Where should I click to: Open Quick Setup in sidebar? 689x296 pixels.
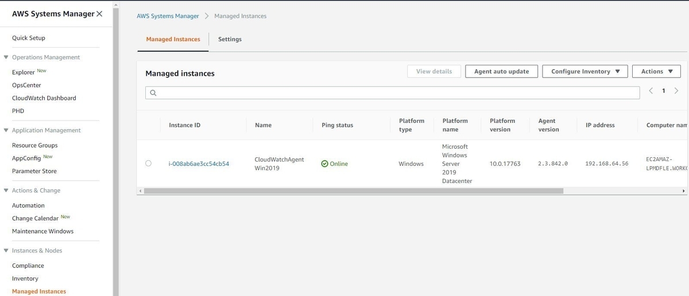[29, 38]
